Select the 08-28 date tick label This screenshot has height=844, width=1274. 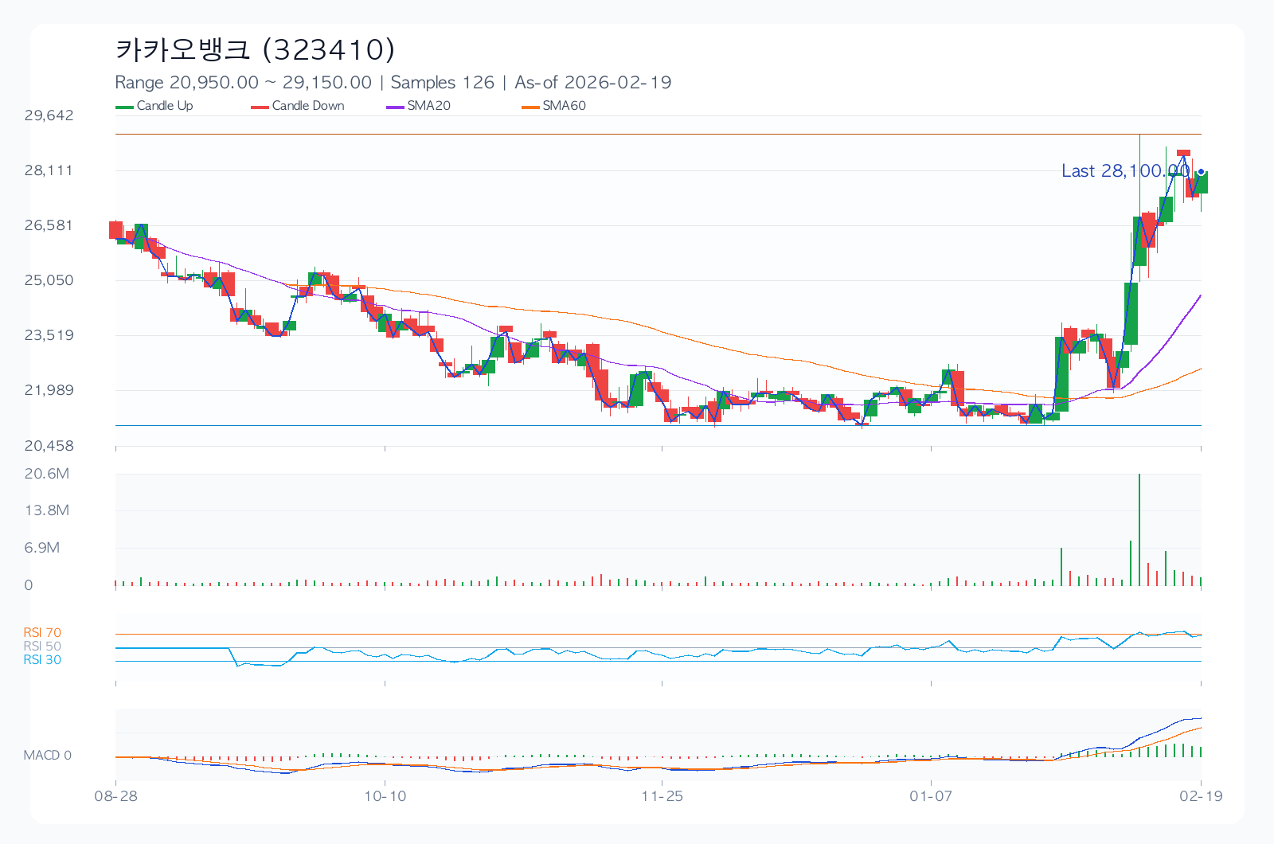(115, 796)
